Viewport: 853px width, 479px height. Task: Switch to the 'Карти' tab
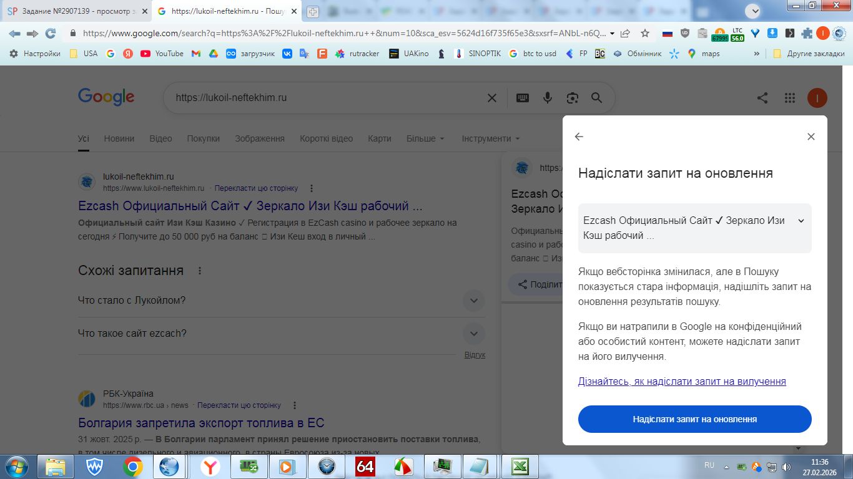pos(380,138)
